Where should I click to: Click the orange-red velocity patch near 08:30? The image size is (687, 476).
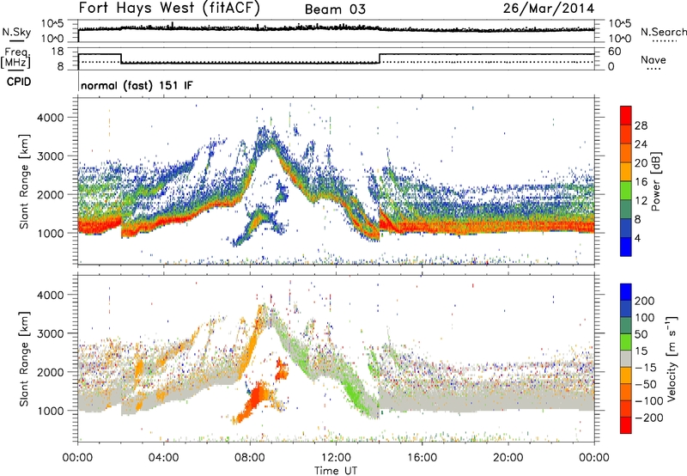(x=258, y=397)
